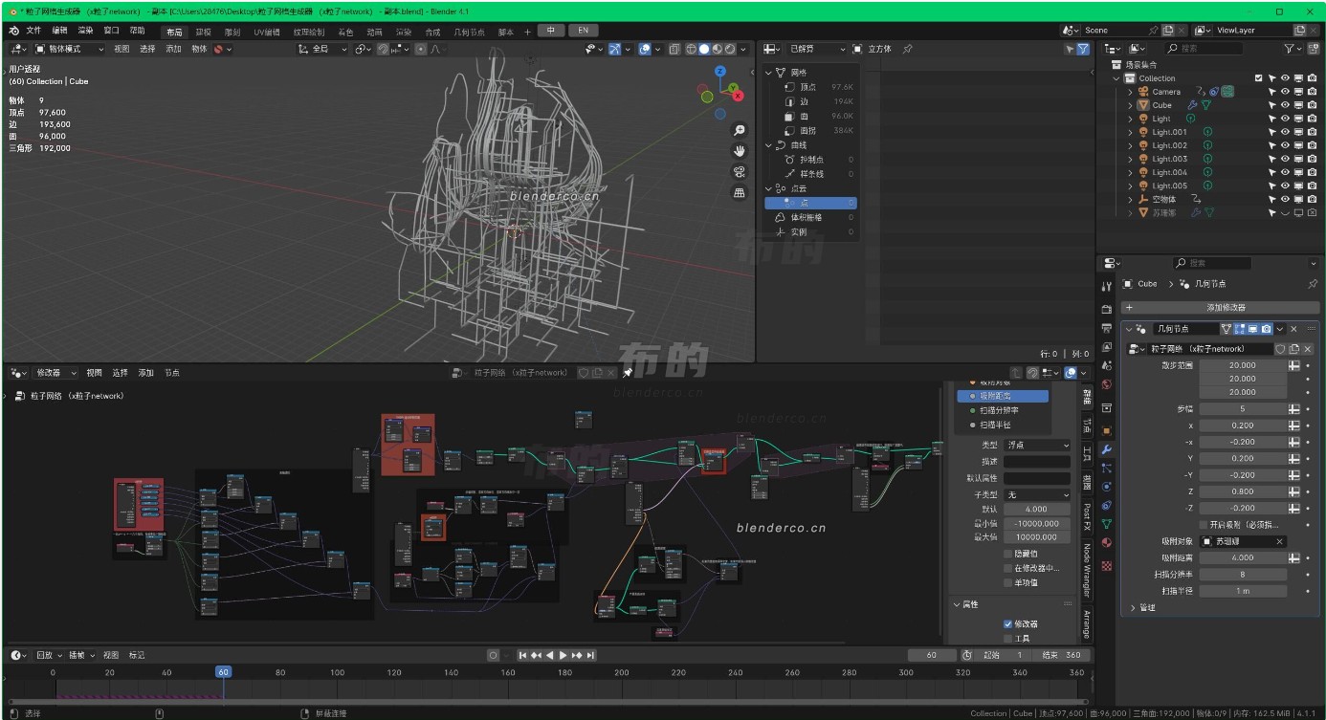1326x720 pixels.
Task: Open the 子类型 无 dropdown
Action: pyautogui.click(x=1037, y=494)
